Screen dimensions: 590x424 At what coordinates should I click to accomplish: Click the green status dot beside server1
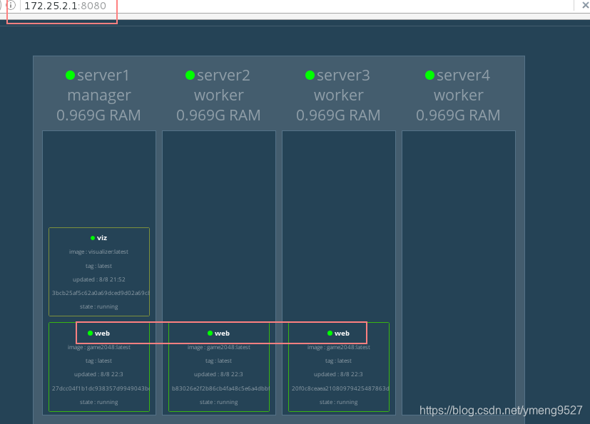pyautogui.click(x=71, y=75)
